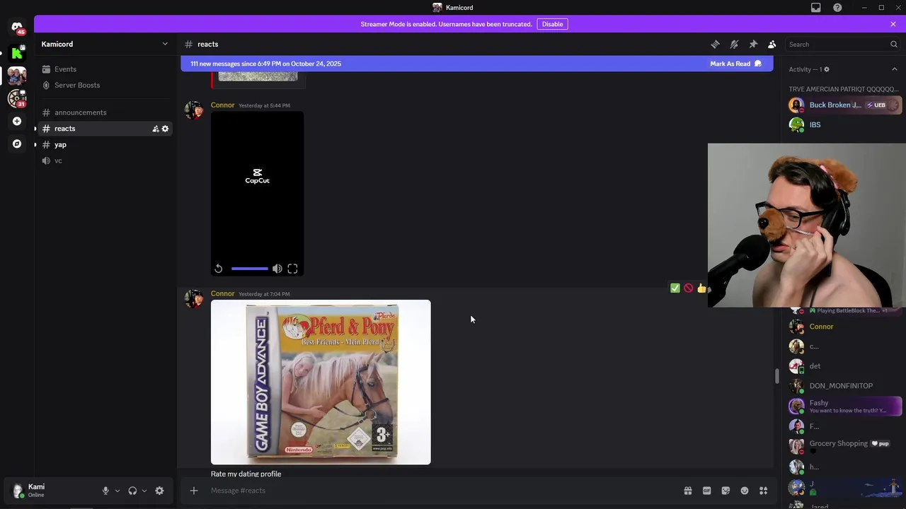Open the Pferd & Pony image
906x509 pixels.
[321, 382]
